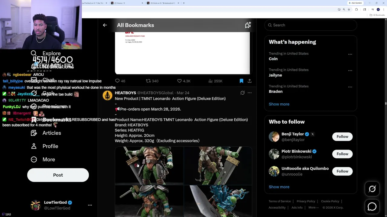Open the Ads info footer link
387x217 pixels.
click(x=297, y=208)
